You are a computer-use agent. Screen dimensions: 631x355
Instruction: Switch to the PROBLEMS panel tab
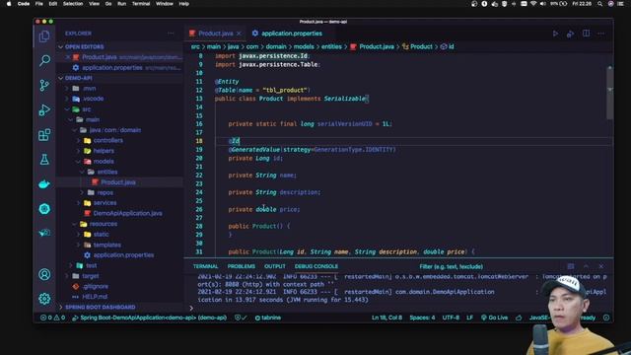tap(241, 266)
